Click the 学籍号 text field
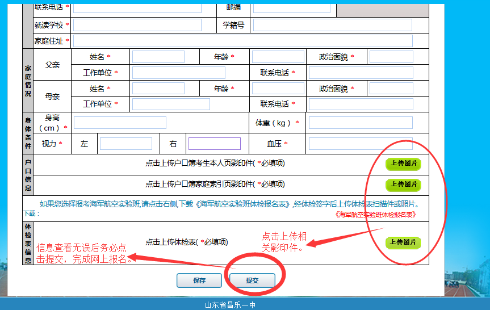 pos(332,25)
